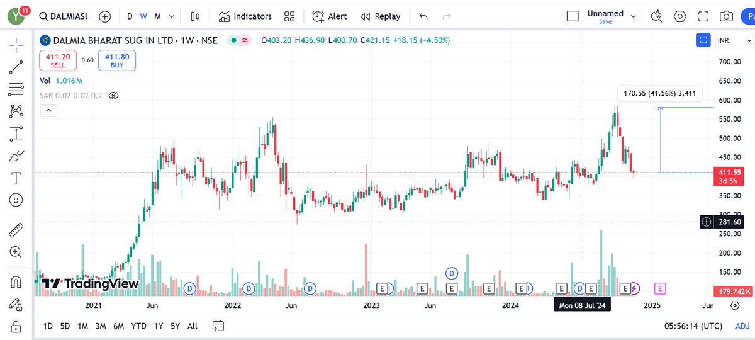
Task: Toggle stay in drawing mode
Action: pos(16,304)
